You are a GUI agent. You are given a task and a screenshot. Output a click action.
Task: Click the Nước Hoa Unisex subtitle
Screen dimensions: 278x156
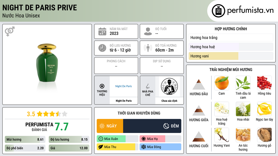coord(21,15)
